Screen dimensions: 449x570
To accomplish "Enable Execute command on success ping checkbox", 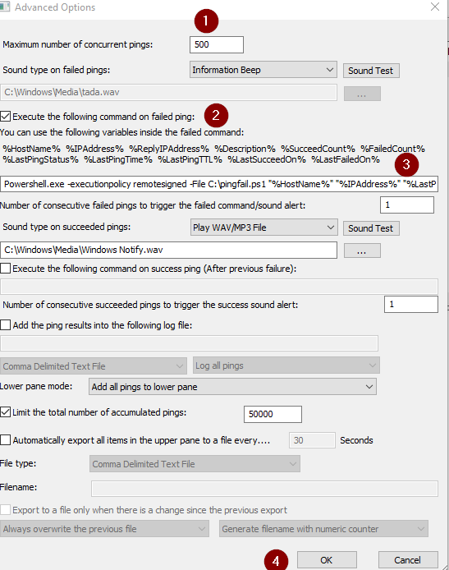I will (6, 269).
